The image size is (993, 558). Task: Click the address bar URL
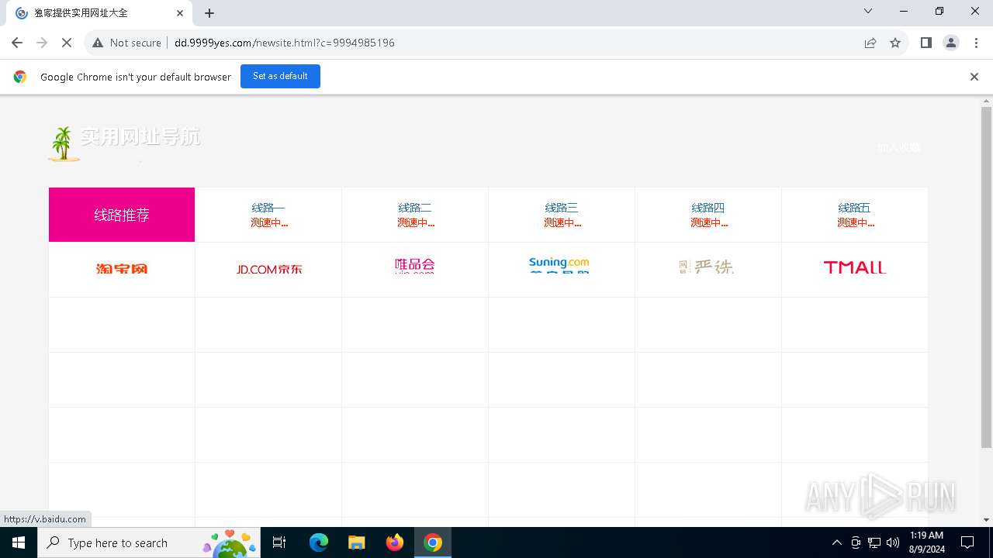[285, 43]
